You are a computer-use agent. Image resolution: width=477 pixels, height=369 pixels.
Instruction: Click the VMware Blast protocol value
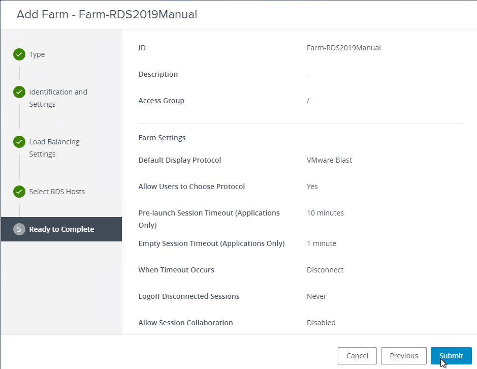click(329, 160)
